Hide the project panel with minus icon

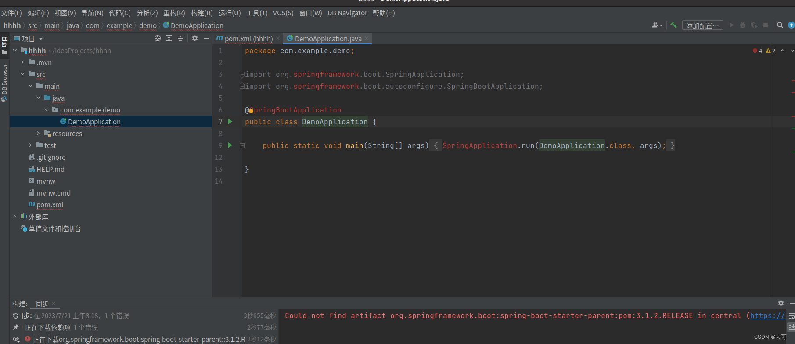pos(206,39)
